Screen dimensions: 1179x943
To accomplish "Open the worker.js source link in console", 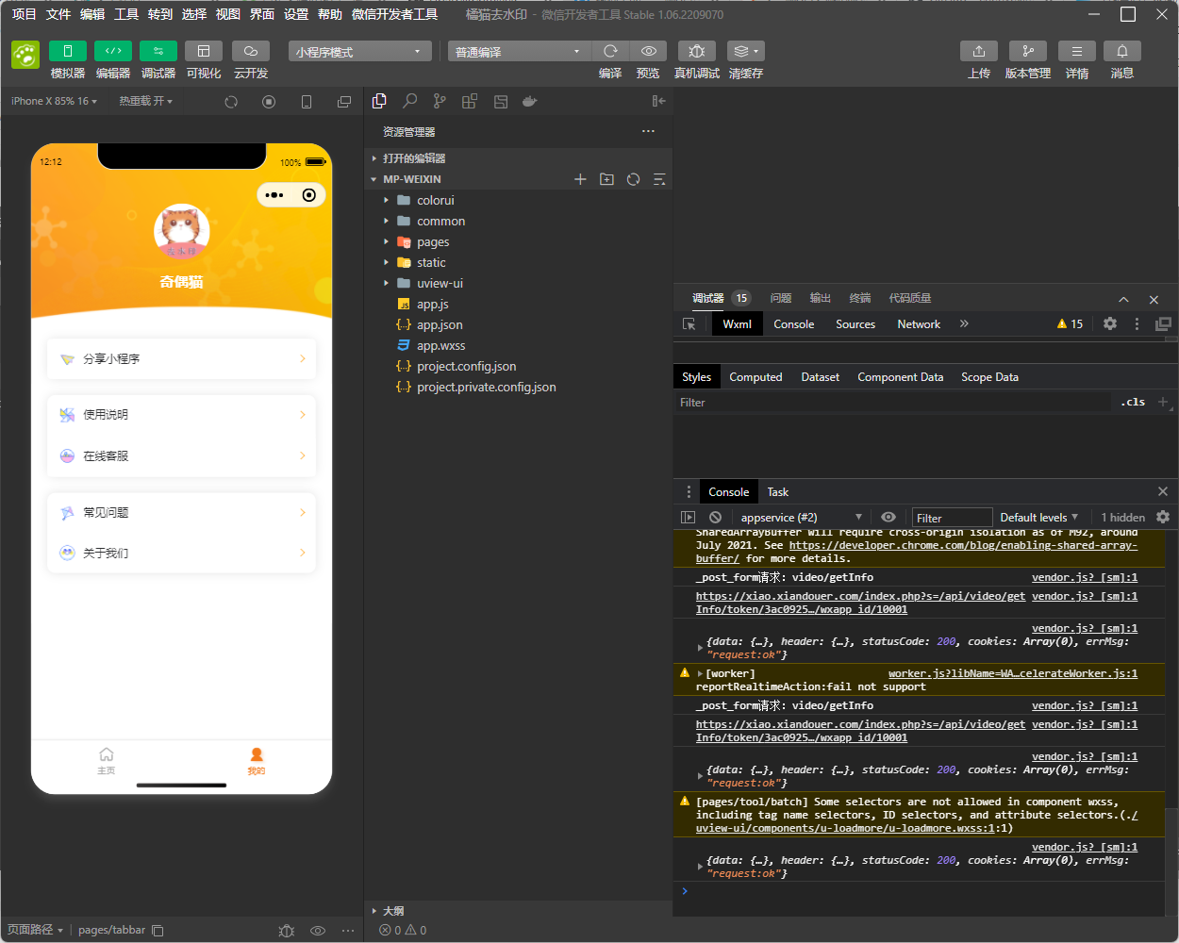I will point(1013,673).
